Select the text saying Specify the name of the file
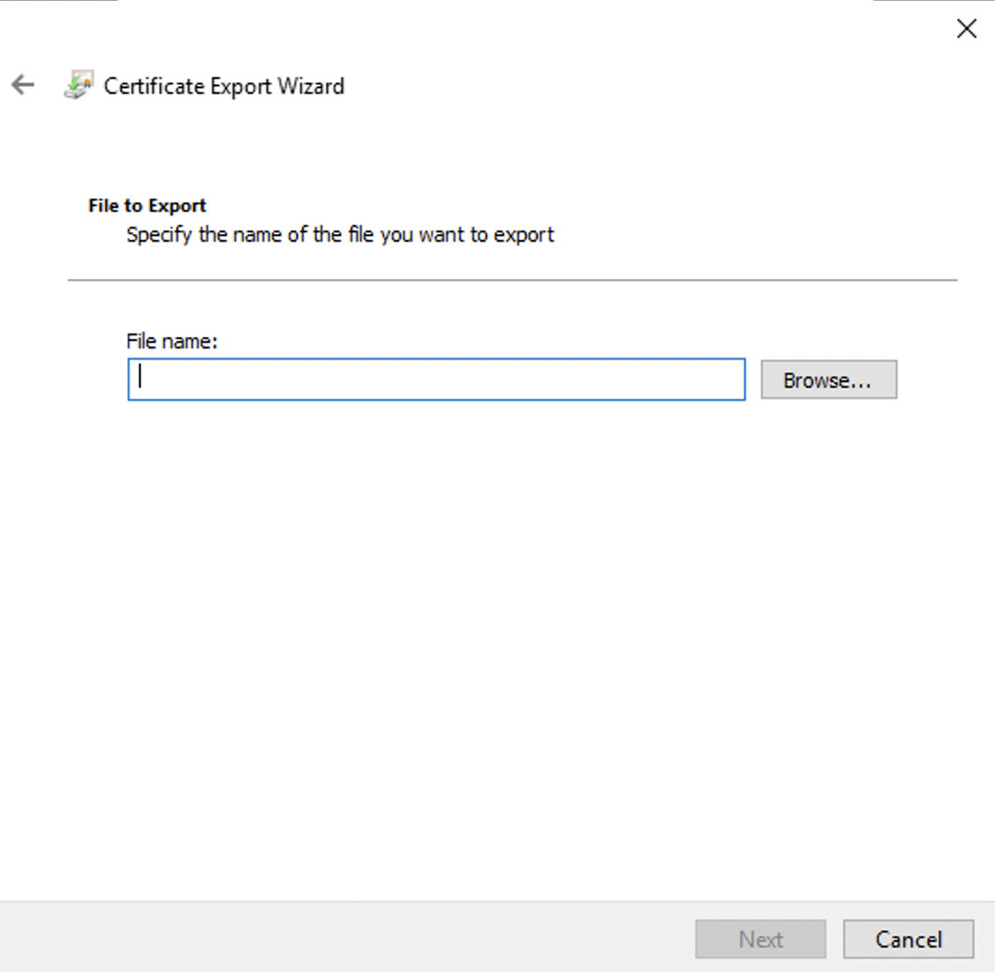 (341, 234)
